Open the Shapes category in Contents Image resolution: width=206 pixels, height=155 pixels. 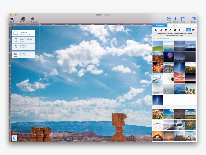point(161,30)
